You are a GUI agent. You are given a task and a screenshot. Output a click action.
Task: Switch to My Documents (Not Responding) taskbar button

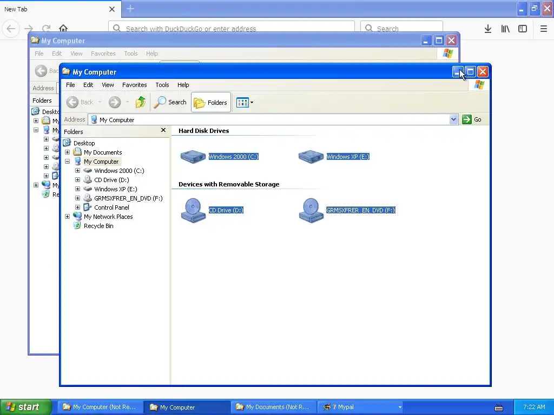tap(273, 407)
